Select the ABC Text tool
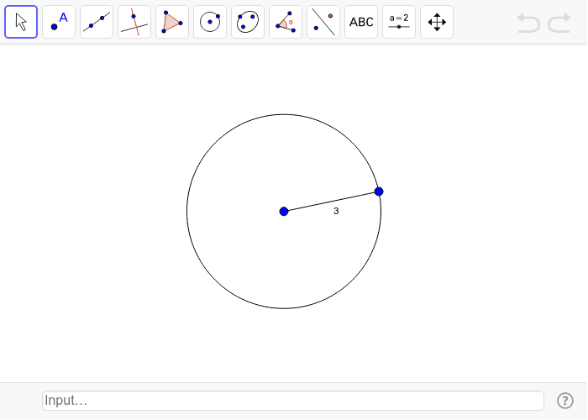588x420 pixels. click(x=361, y=22)
